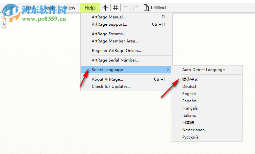255x154 pixels.
Task: Open the File menu
Action: [x=10, y=8]
